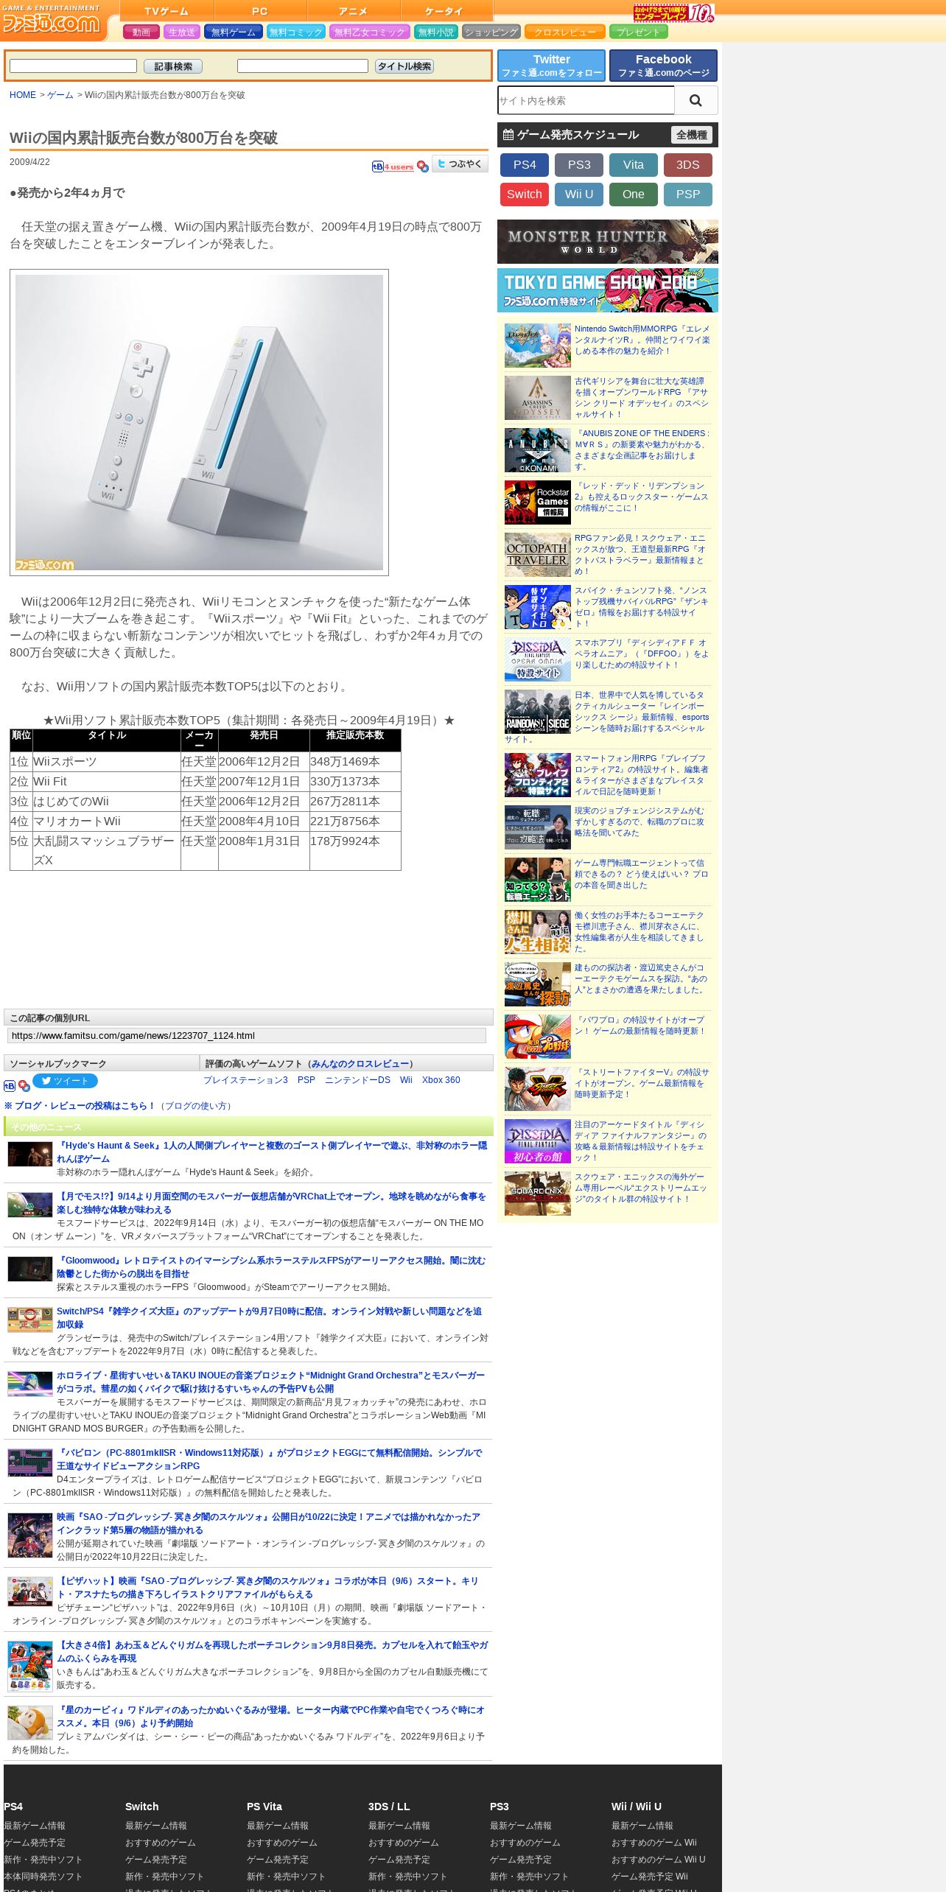This screenshot has height=1892, width=946.
Task: Click the HOME breadcrumb link
Action: coord(23,95)
